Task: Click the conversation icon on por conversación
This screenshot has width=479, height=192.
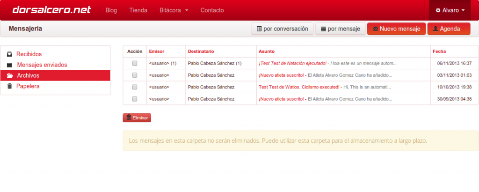Action: pyautogui.click(x=259, y=29)
